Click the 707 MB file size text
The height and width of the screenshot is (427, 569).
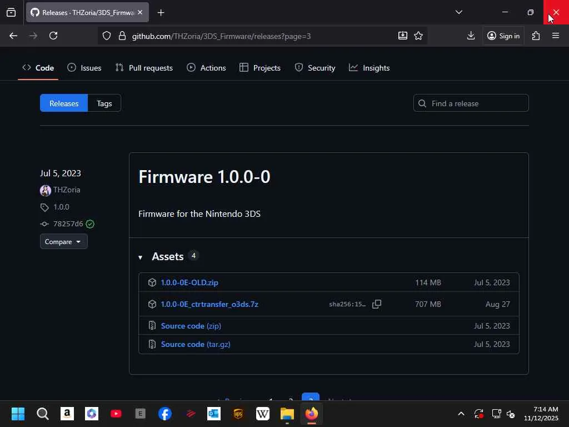click(428, 304)
